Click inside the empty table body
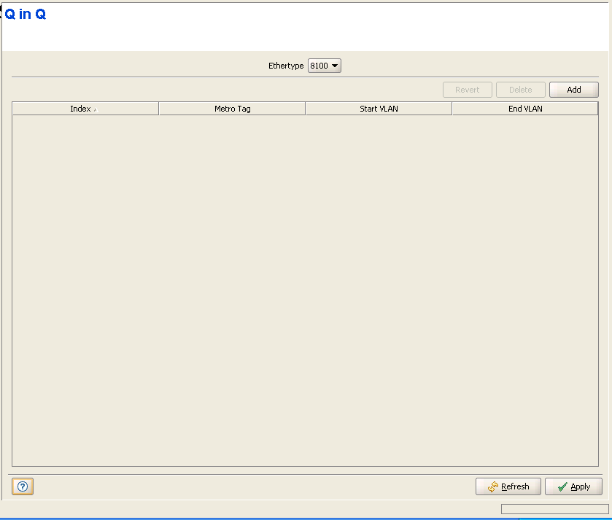The height and width of the screenshot is (520, 612). (x=305, y=292)
